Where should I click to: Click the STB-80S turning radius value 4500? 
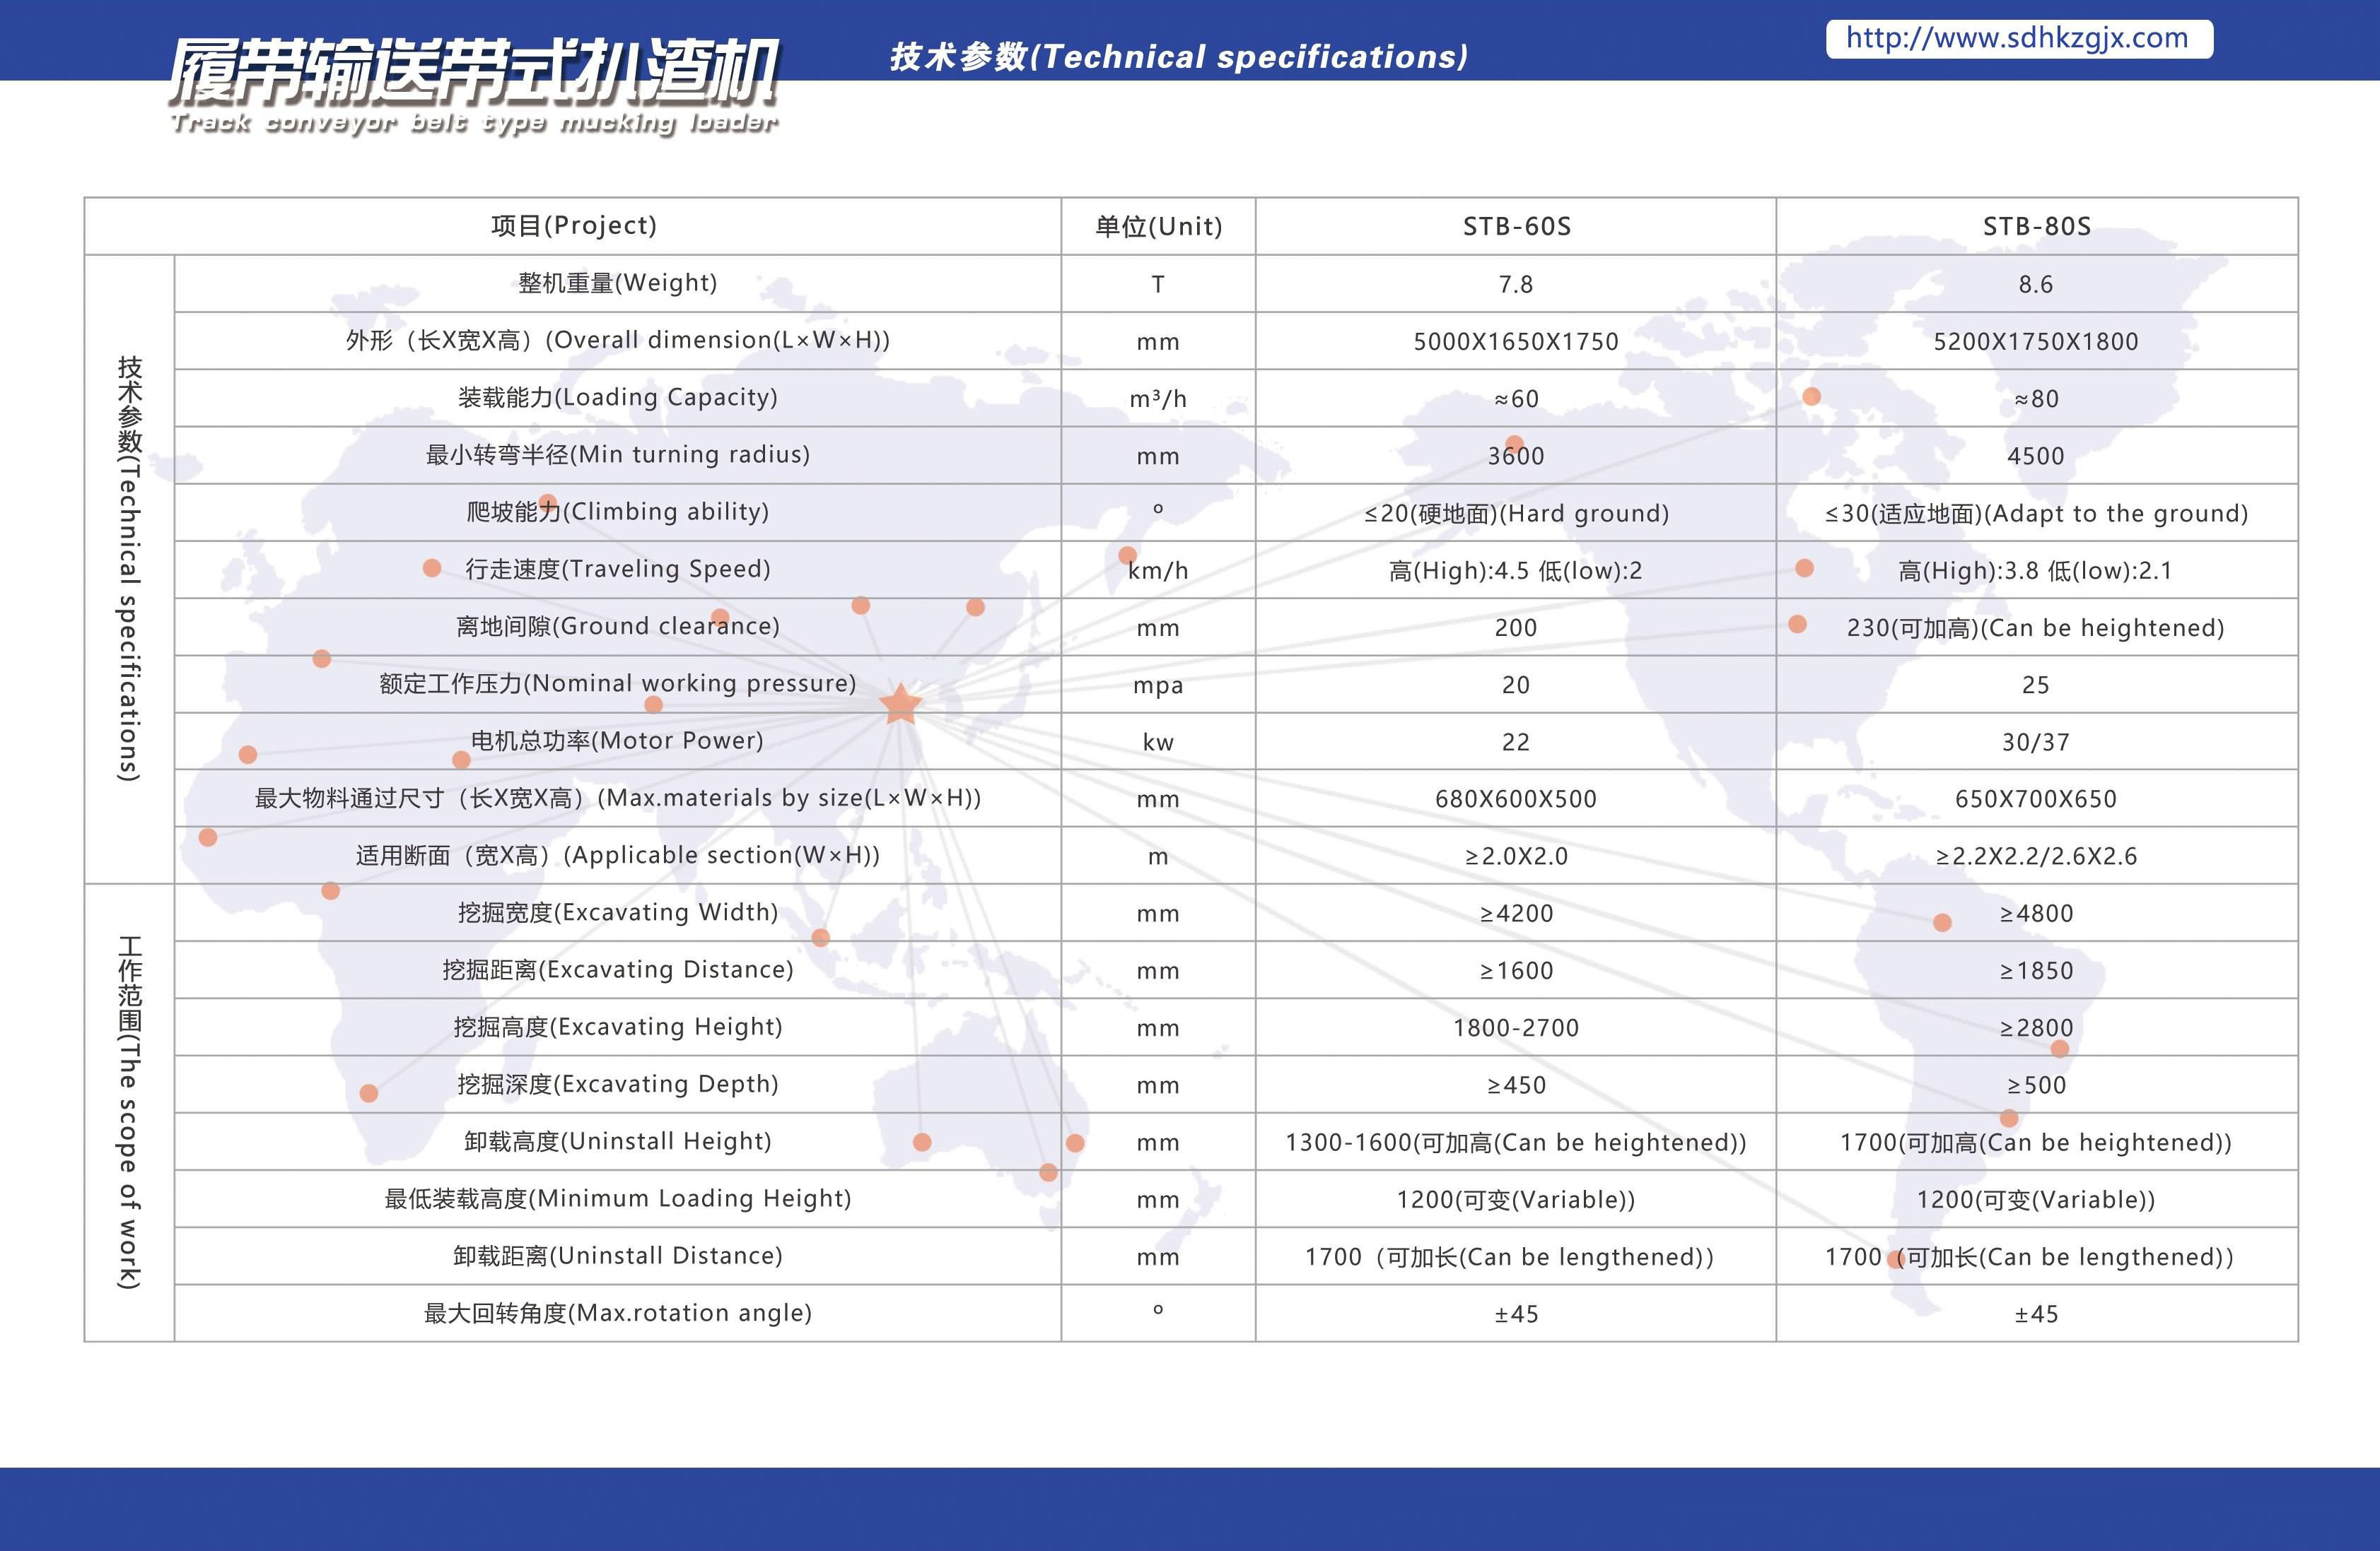(x=2035, y=456)
